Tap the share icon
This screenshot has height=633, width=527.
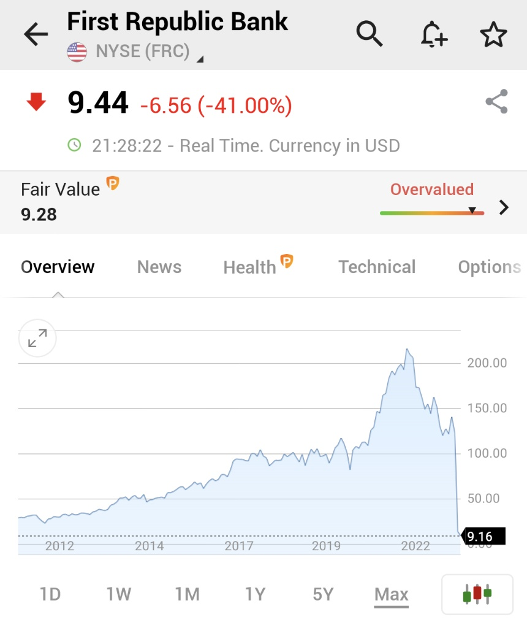pos(496,102)
